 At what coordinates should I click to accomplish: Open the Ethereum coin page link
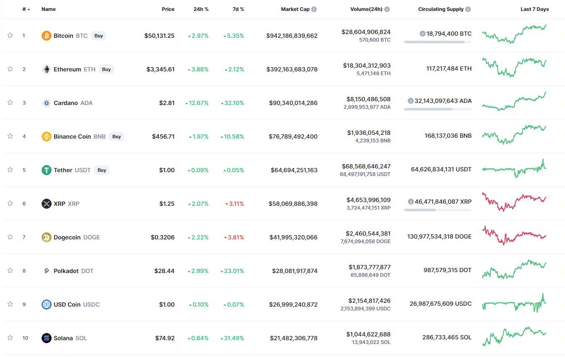(67, 69)
